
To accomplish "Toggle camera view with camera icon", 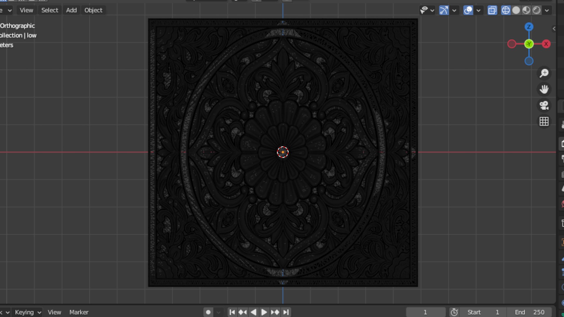I will click(544, 105).
